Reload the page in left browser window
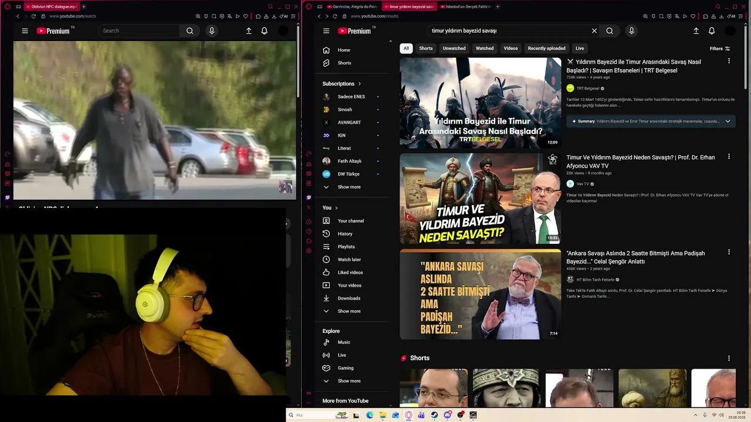Screen dimensions: 751x422 point(33,16)
